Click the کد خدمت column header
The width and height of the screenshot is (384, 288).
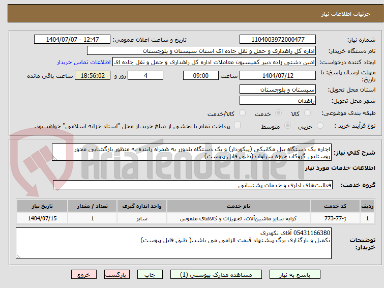(x=335, y=206)
